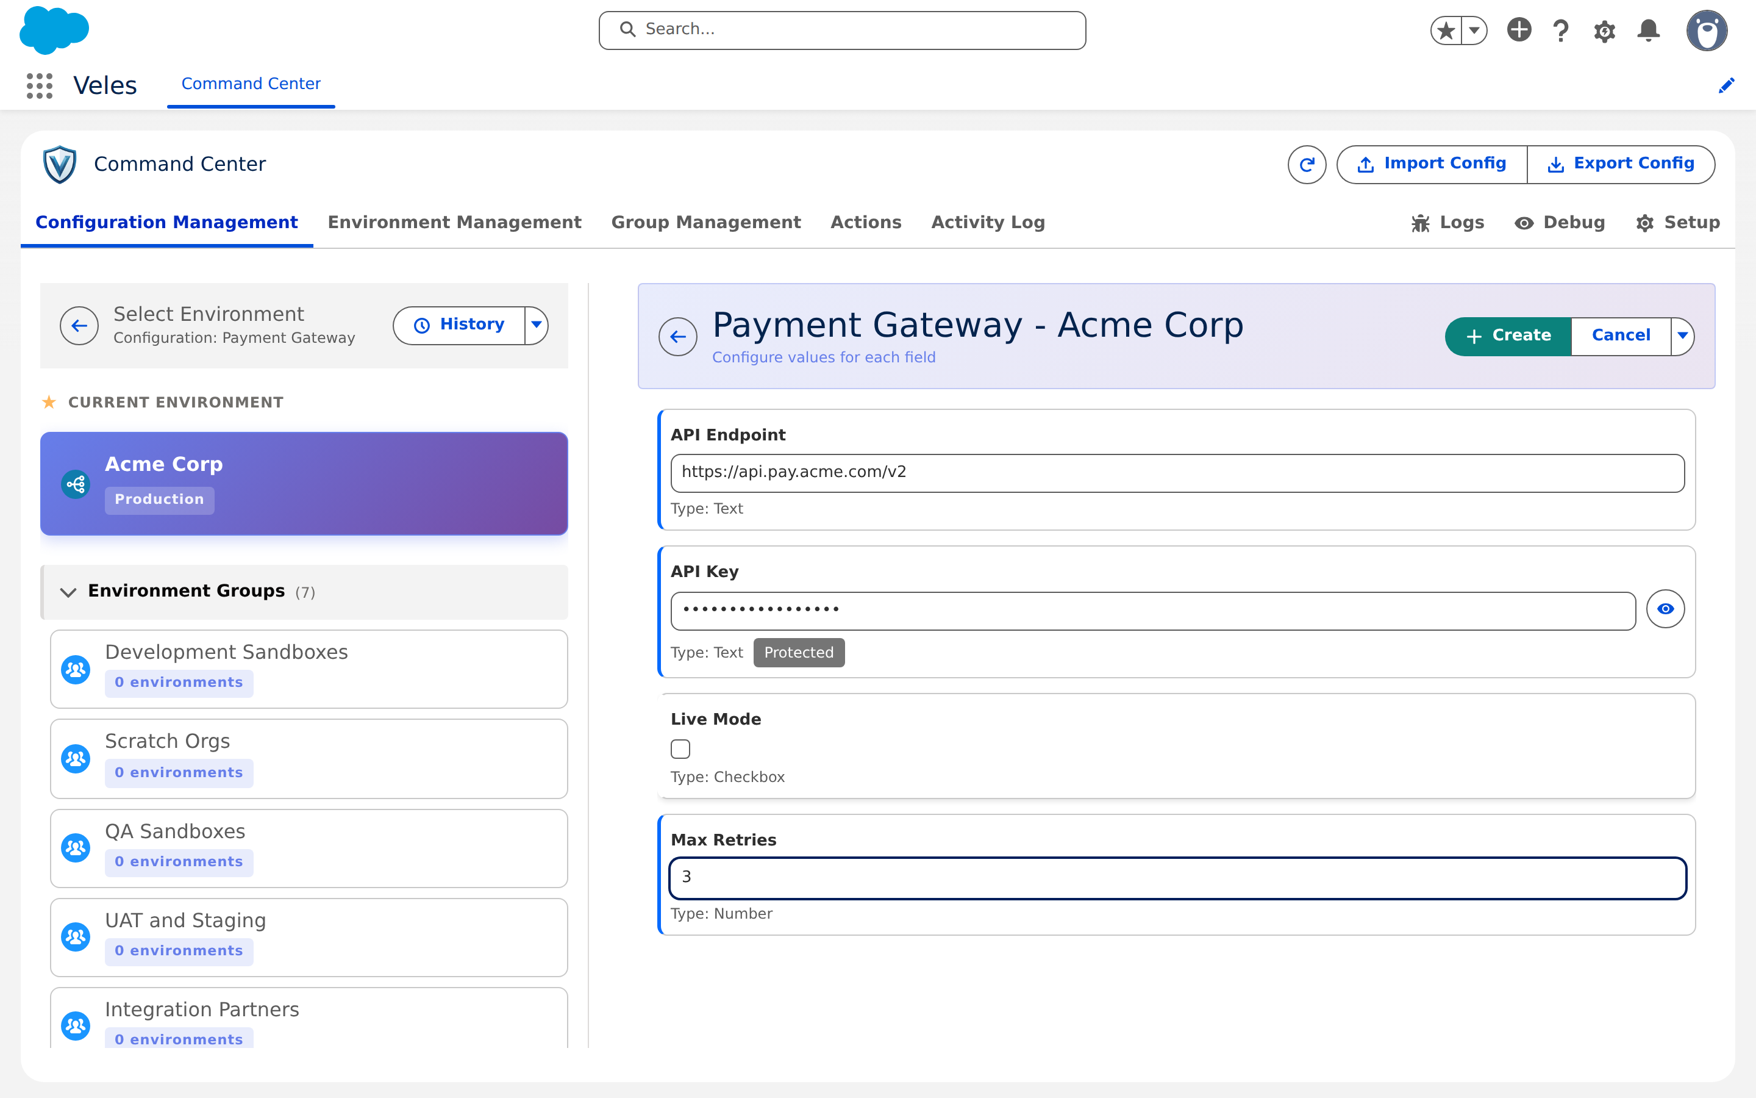This screenshot has width=1756, height=1098.
Task: Switch to Environment Management tab
Action: (454, 222)
